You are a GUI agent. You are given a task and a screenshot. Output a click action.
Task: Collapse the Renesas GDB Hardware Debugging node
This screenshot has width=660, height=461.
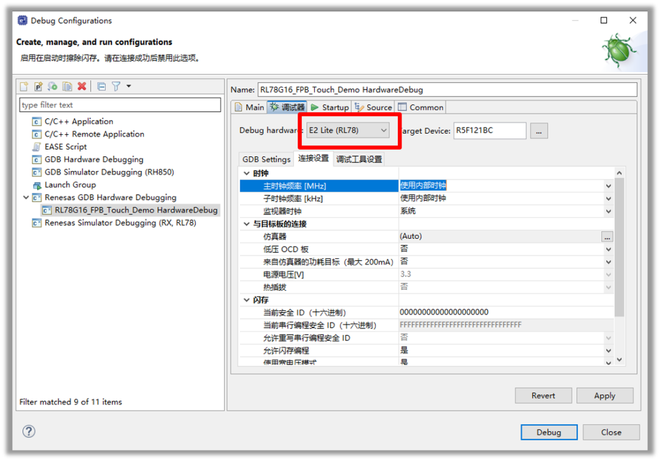pyautogui.click(x=26, y=198)
